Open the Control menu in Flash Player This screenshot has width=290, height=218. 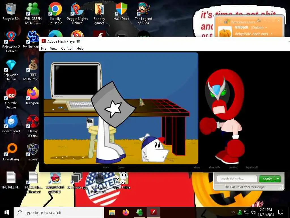[67, 48]
